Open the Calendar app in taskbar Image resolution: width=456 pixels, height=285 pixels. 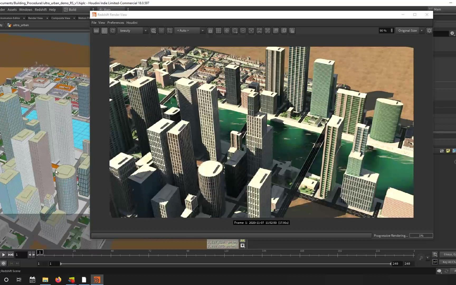pyautogui.click(x=32, y=280)
